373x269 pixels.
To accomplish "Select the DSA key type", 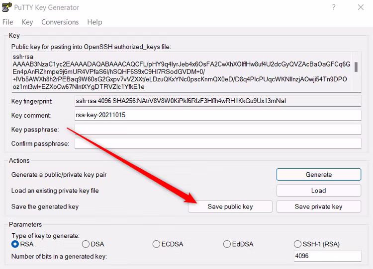I will coord(86,244).
